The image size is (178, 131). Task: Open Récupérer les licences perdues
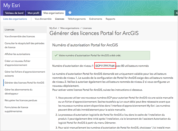pos(25,100)
